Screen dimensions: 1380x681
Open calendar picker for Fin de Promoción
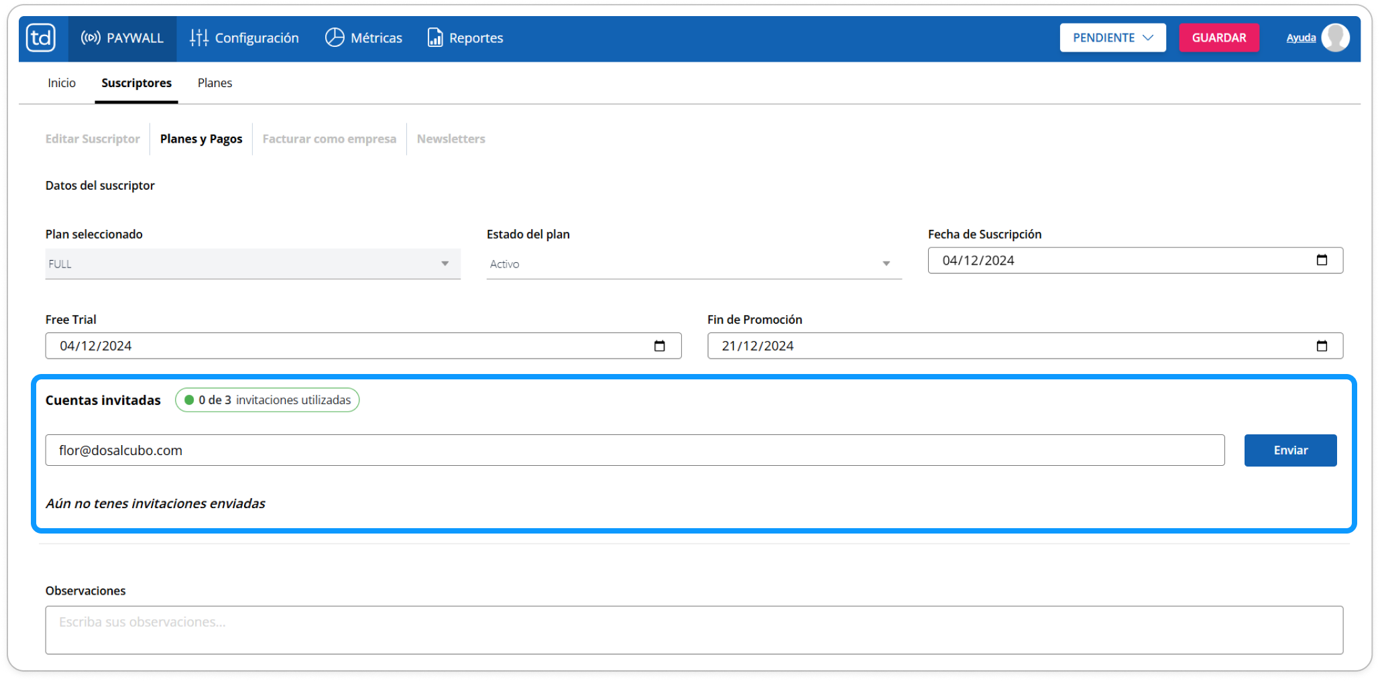click(1322, 346)
